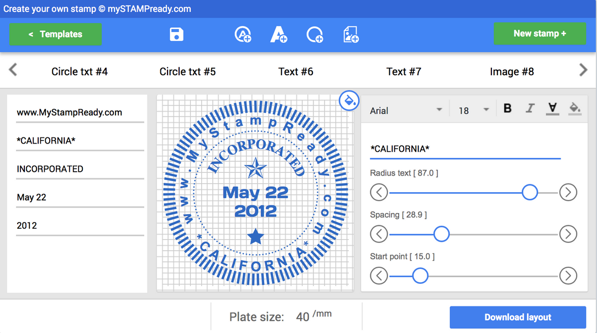Select the add circle shape tool
The image size is (597, 333).
[315, 34]
